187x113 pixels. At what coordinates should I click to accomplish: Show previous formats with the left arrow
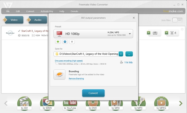click(x=6, y=103)
